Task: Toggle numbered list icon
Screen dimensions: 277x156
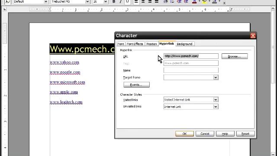Action: click(165, 2)
